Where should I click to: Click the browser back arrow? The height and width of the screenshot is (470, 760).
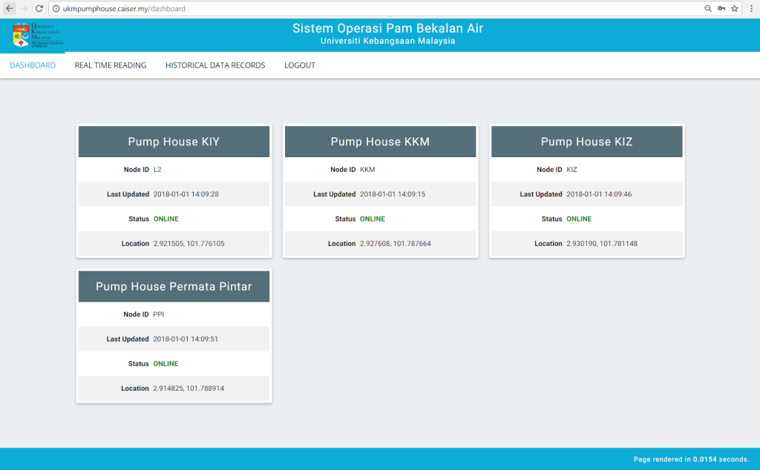10,9
